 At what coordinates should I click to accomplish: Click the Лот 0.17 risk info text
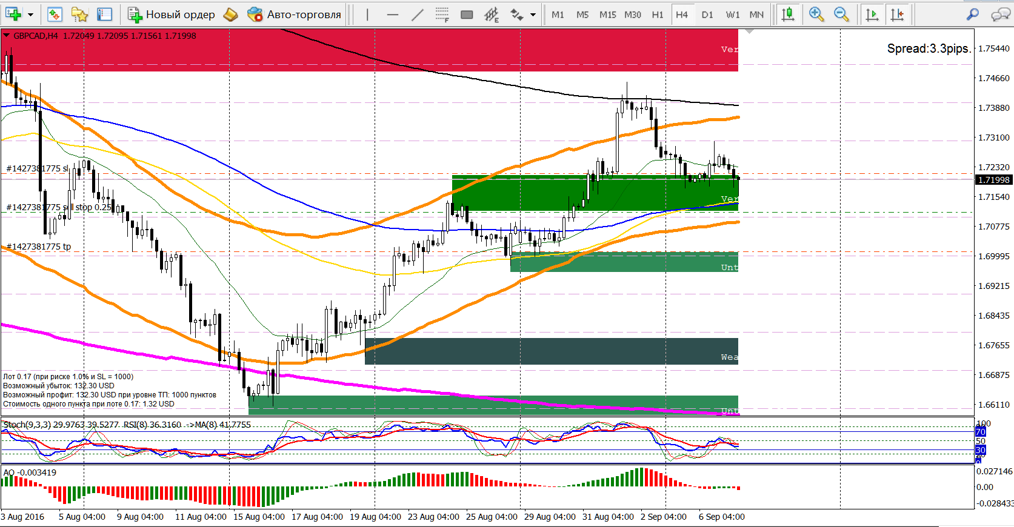(68, 377)
